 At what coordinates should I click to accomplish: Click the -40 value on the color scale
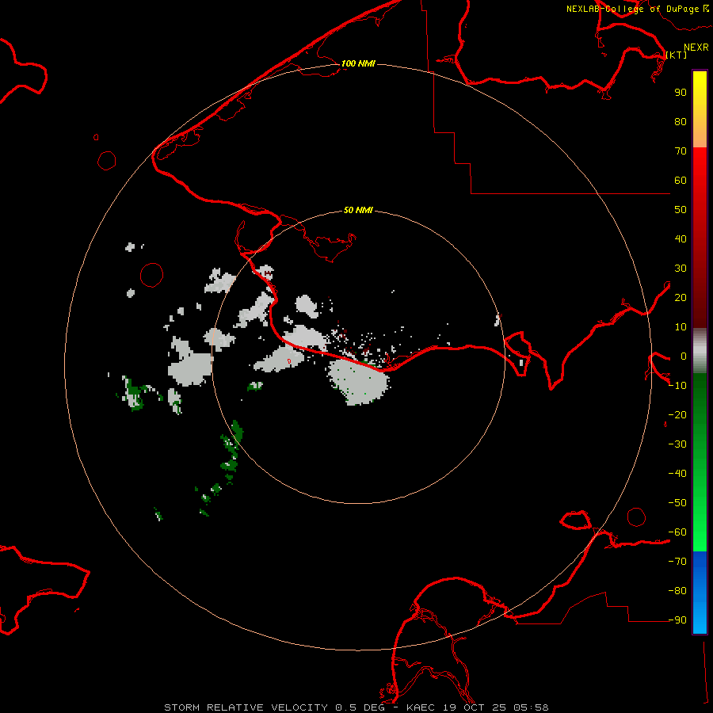click(x=677, y=474)
